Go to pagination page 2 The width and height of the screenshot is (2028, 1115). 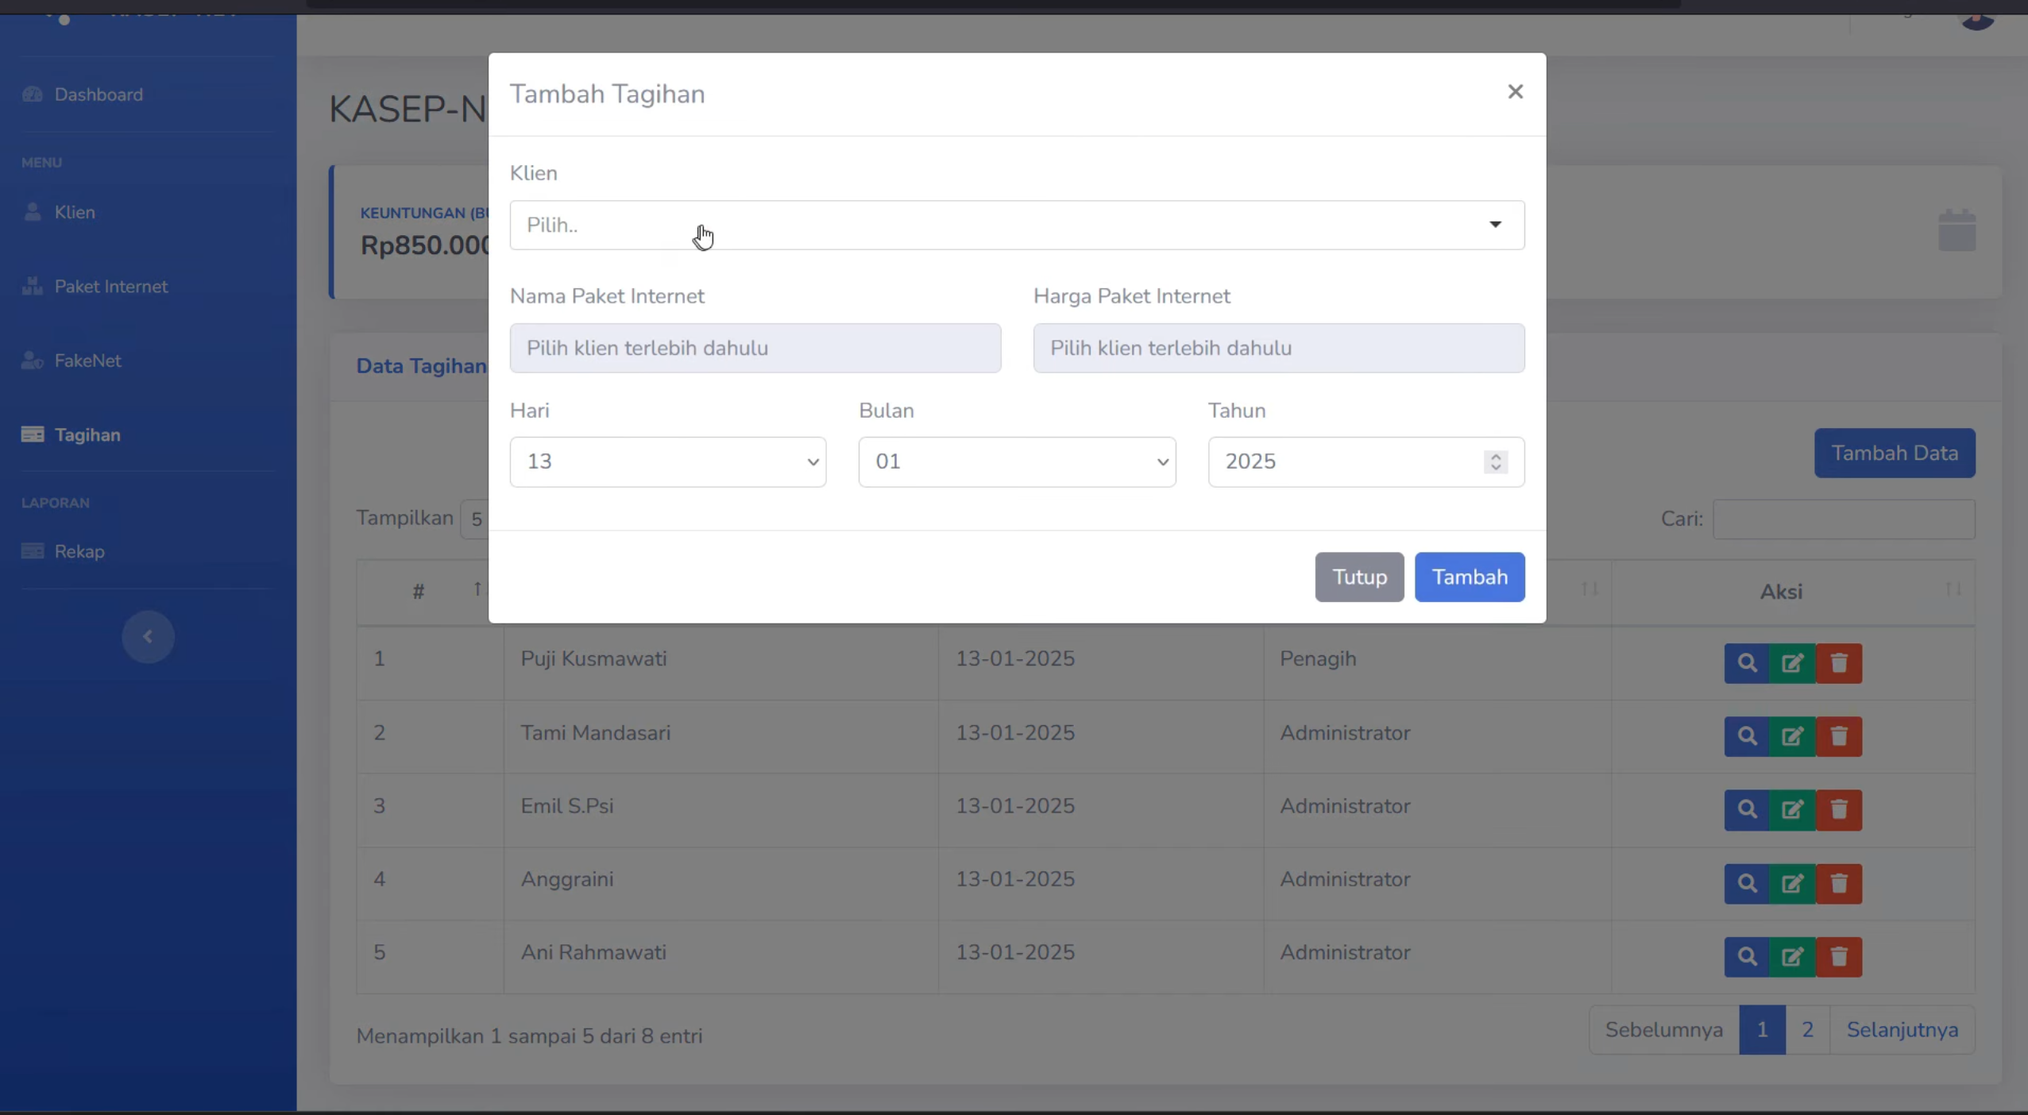pos(1807,1029)
